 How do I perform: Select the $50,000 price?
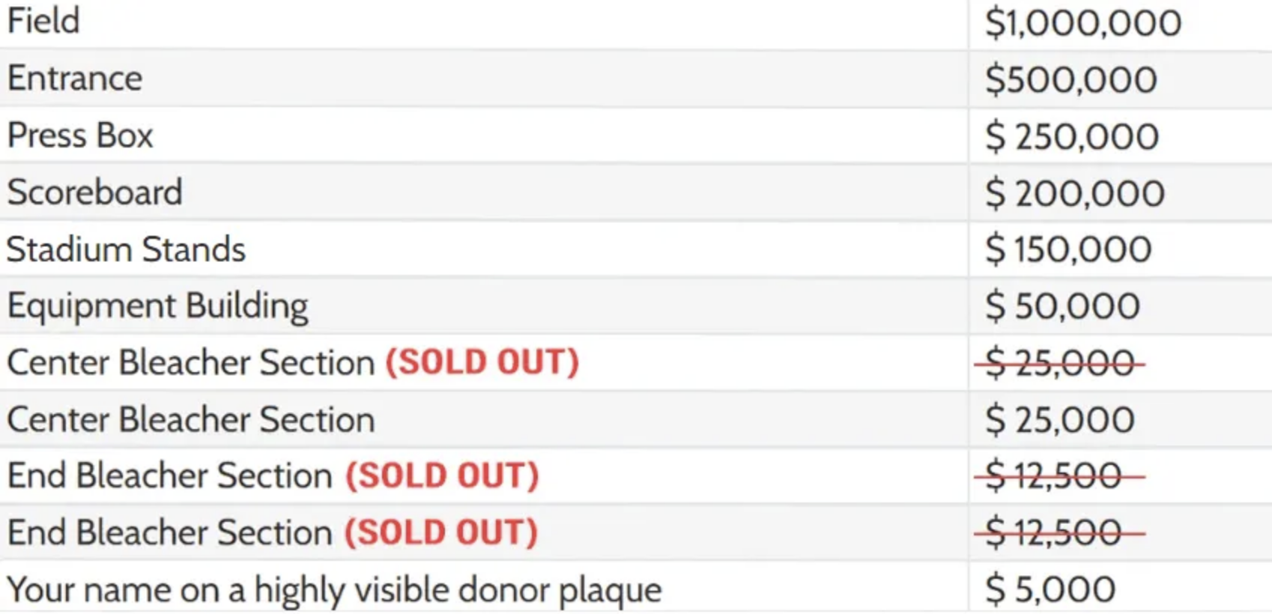(1062, 307)
